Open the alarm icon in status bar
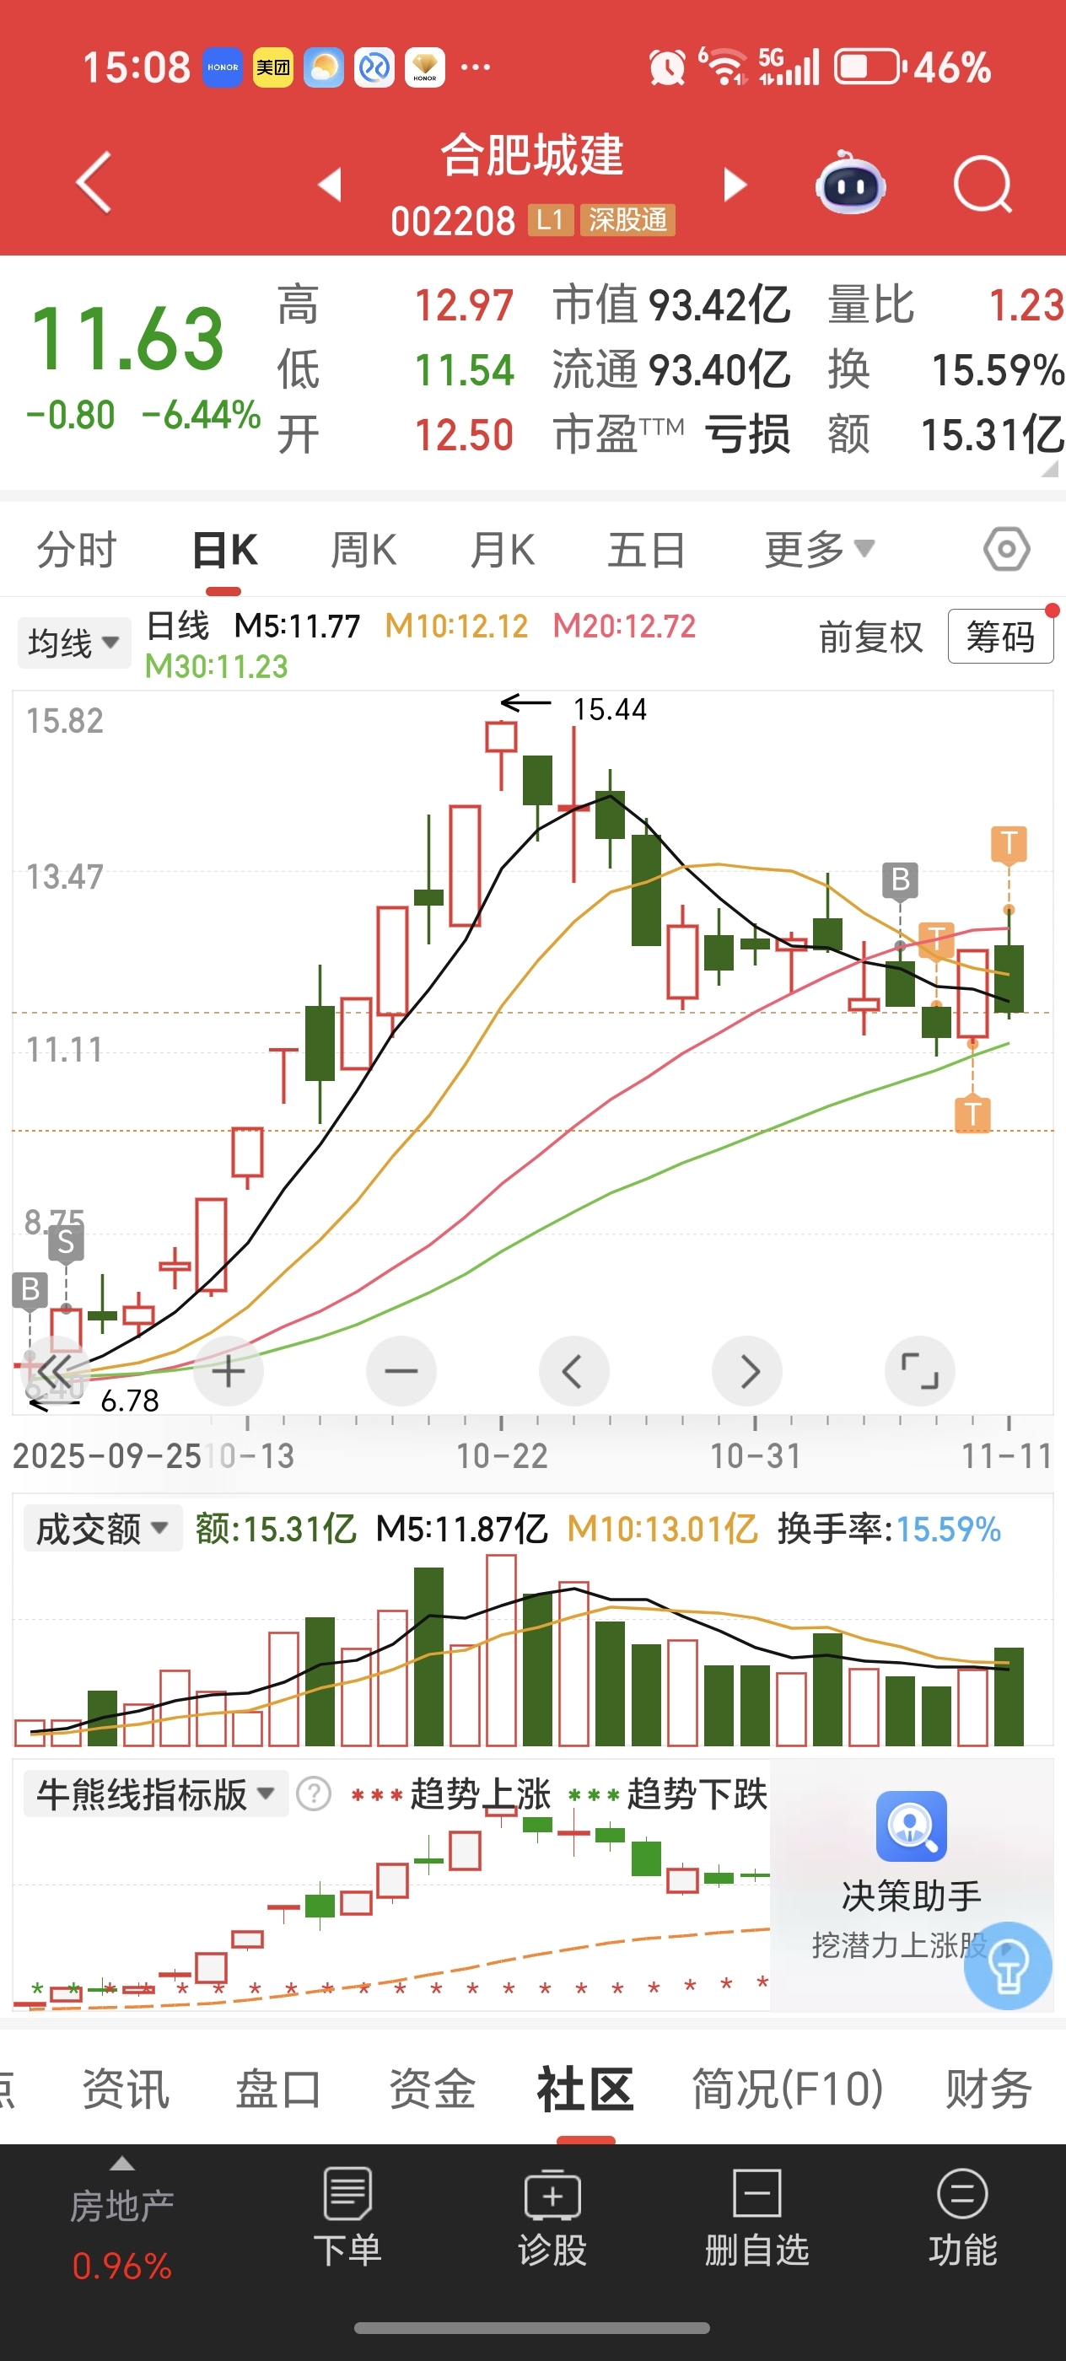 666,67
